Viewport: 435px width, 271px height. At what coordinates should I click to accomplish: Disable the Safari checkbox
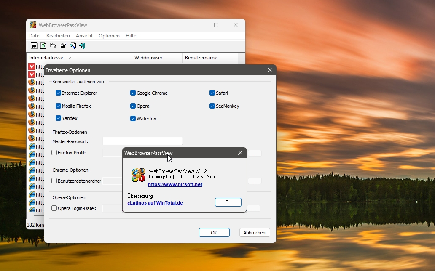click(x=212, y=93)
